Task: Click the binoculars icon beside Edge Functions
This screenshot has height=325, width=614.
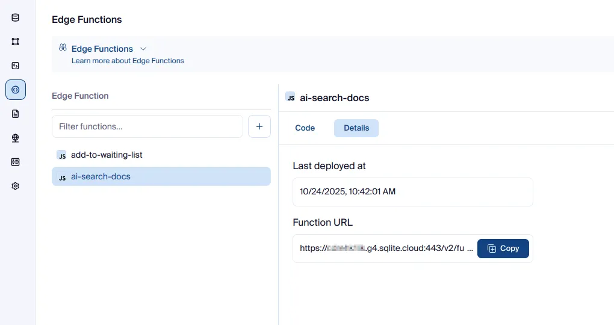Action: (x=63, y=48)
